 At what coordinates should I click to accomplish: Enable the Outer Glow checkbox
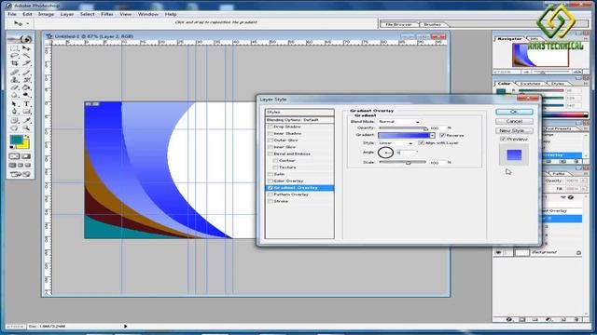coord(271,141)
